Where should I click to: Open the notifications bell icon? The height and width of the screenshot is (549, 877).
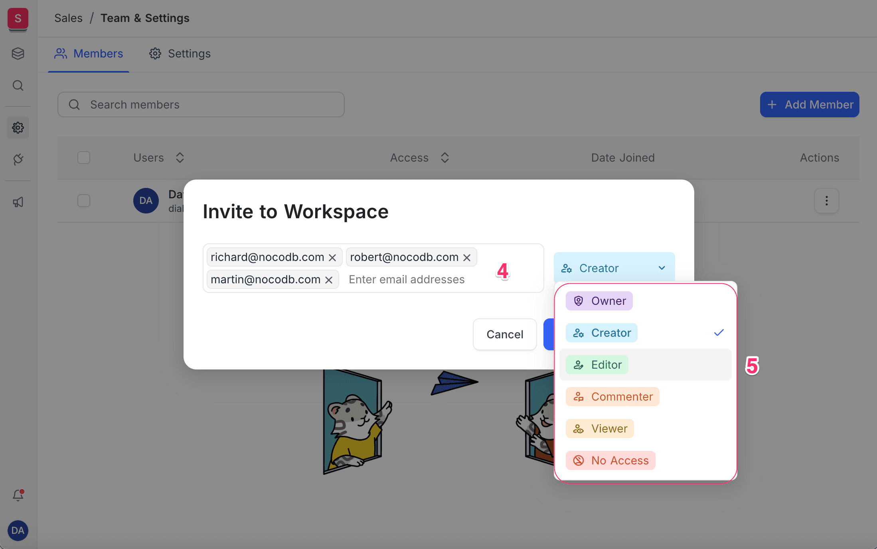[x=18, y=495]
